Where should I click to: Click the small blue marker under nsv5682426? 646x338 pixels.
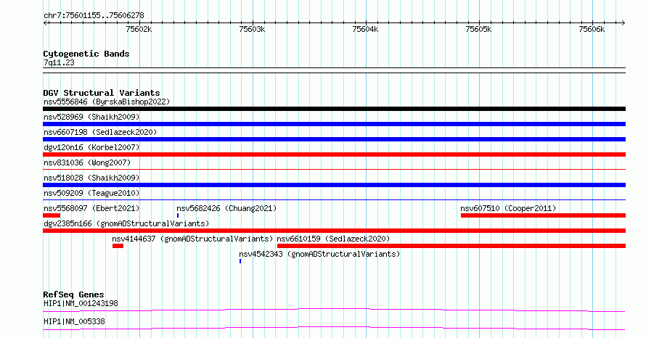178,215
